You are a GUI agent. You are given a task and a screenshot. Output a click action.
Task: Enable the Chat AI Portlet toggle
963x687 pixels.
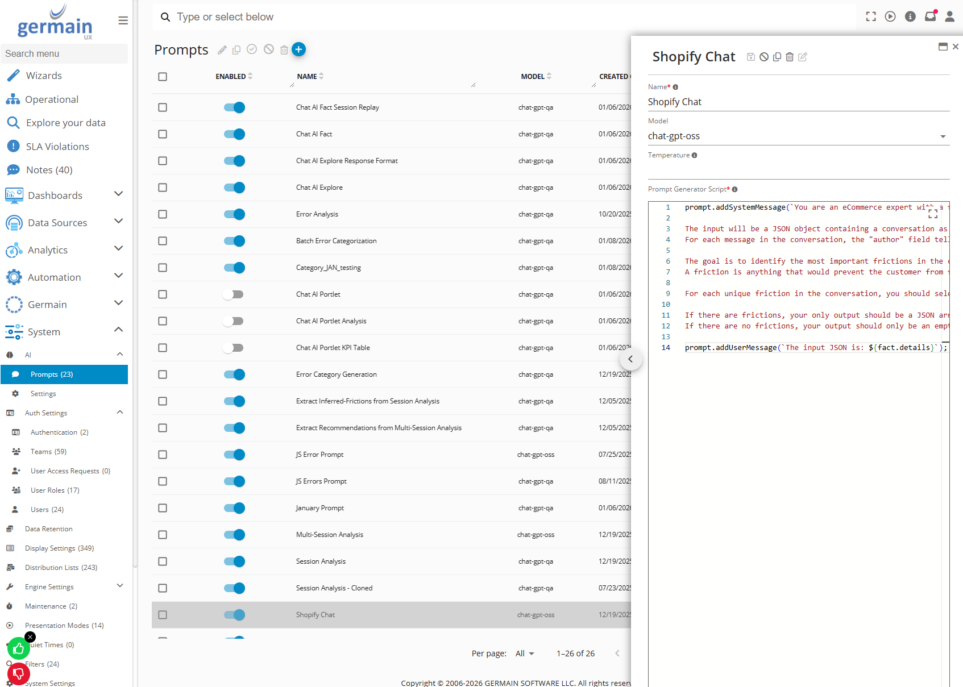click(x=233, y=294)
